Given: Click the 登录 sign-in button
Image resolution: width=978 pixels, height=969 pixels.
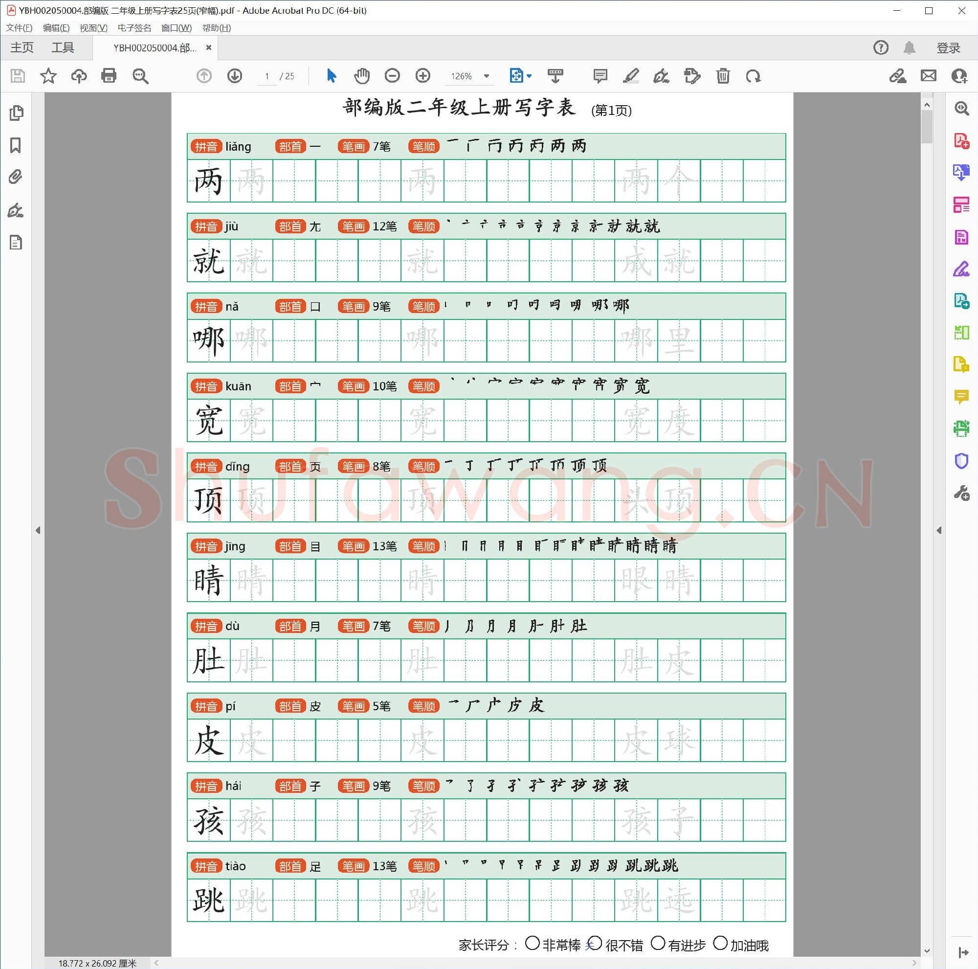Looking at the screenshot, I should (948, 47).
